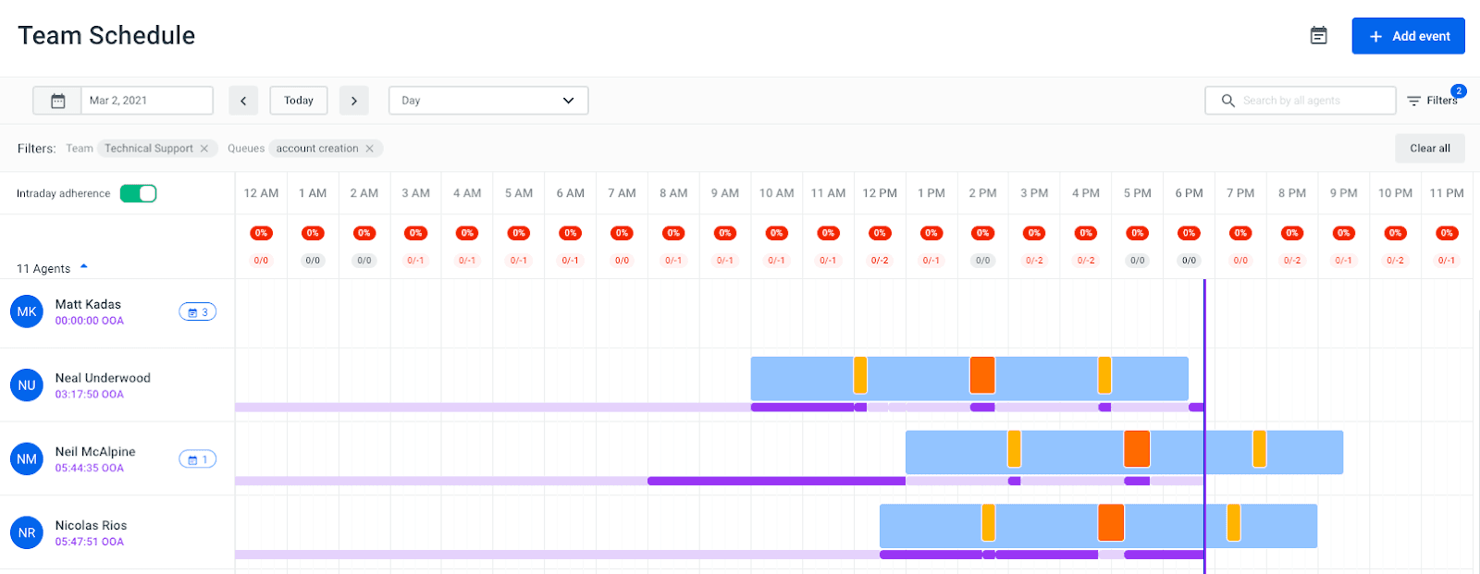Click the Mar 2, 2021 date field
This screenshot has width=1480, height=574.
tap(146, 101)
